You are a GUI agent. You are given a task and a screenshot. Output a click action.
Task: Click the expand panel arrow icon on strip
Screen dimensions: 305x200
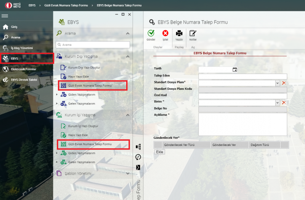(x=138, y=167)
